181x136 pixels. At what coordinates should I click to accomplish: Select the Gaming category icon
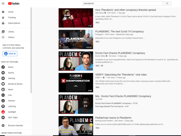coord(3,78)
